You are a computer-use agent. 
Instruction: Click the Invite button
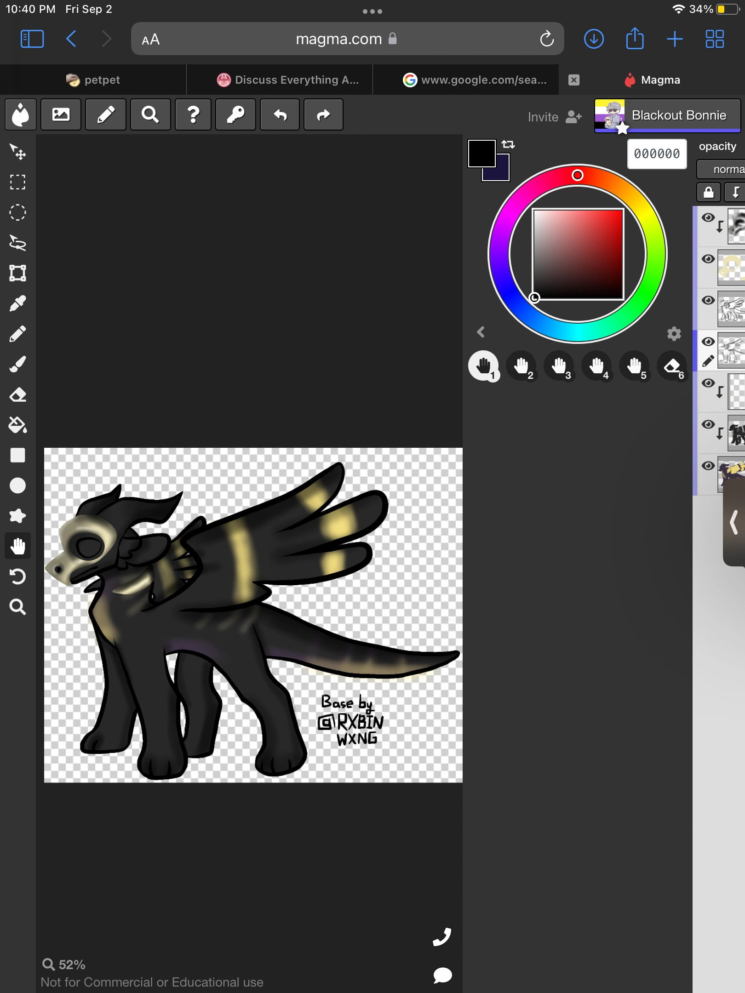[x=554, y=117]
